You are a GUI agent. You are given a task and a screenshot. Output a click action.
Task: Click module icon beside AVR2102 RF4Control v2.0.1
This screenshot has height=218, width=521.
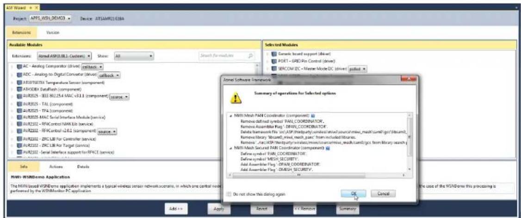(x=19, y=131)
